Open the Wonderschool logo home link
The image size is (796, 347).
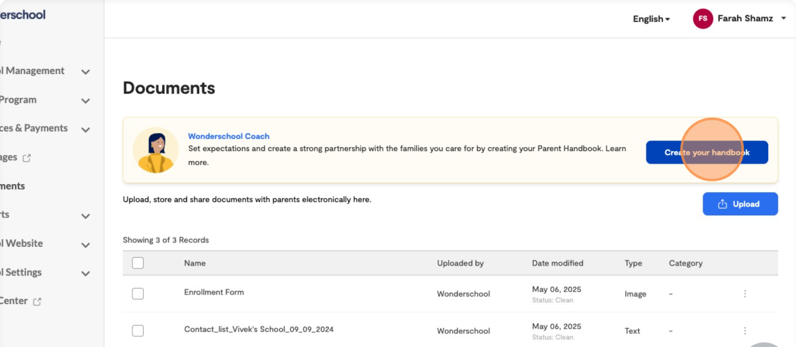click(22, 15)
